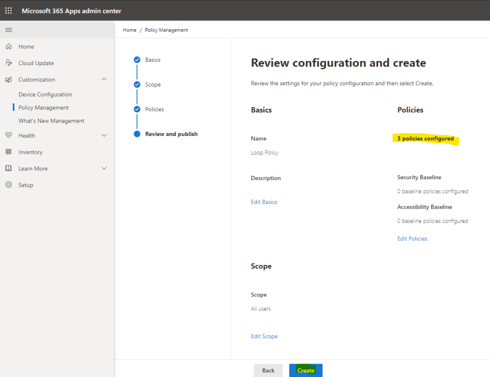Click the Basics step checkmark icon

point(137,60)
